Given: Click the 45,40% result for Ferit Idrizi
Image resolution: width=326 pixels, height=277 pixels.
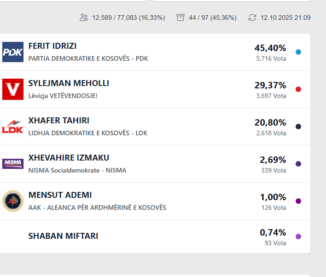Looking at the screenshot, I should (270, 48).
